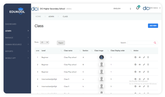Screen dimensions: 165x97
Task: Select REPORTS in the sidebar
Action: coord(9,51)
